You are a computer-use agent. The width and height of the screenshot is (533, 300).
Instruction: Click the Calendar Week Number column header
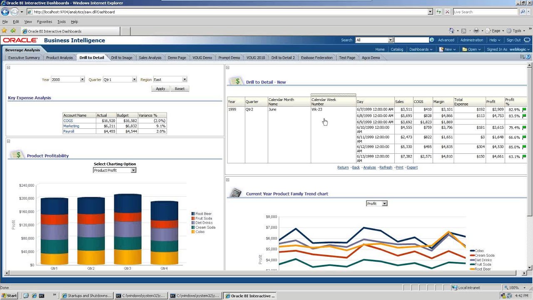[334, 102]
